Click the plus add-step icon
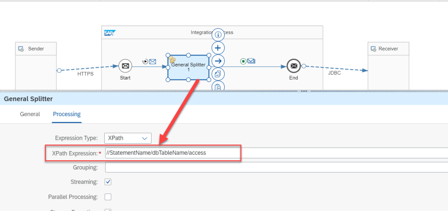 coord(218,48)
